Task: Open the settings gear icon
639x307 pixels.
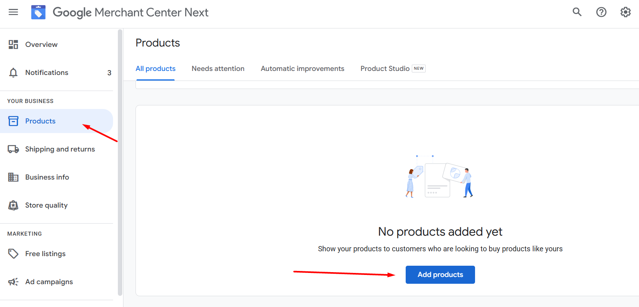Action: pyautogui.click(x=625, y=12)
